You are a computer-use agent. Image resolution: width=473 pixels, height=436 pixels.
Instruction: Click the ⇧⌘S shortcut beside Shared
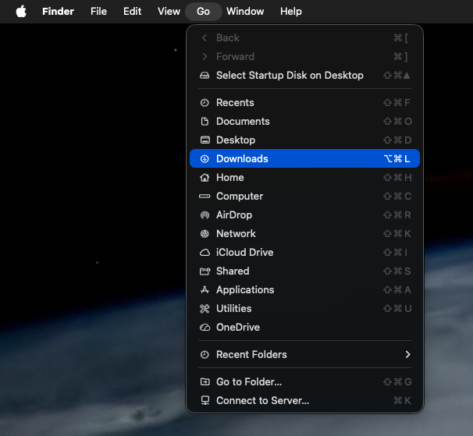397,271
